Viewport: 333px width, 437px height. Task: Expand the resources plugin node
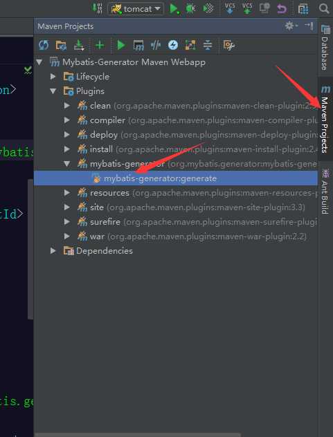66,193
